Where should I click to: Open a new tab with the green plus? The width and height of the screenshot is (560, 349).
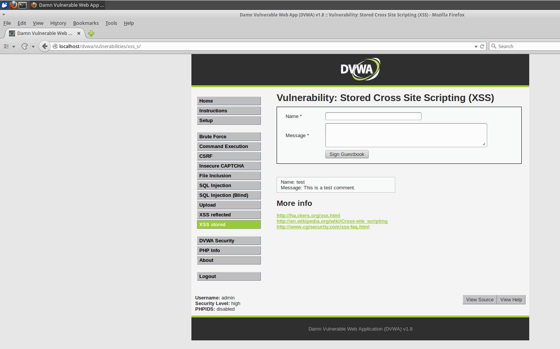(x=91, y=33)
